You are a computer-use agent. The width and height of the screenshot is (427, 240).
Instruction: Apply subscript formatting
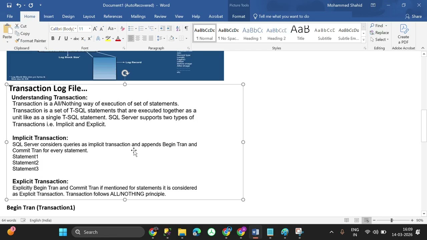83,38
